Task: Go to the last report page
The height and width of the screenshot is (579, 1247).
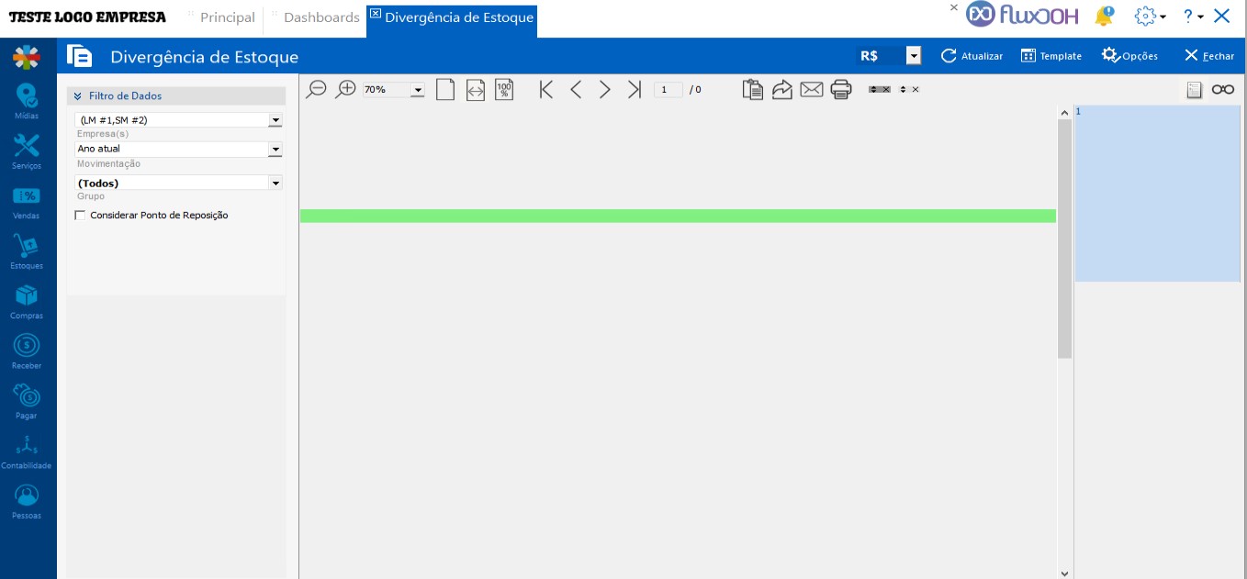Action: [x=634, y=89]
